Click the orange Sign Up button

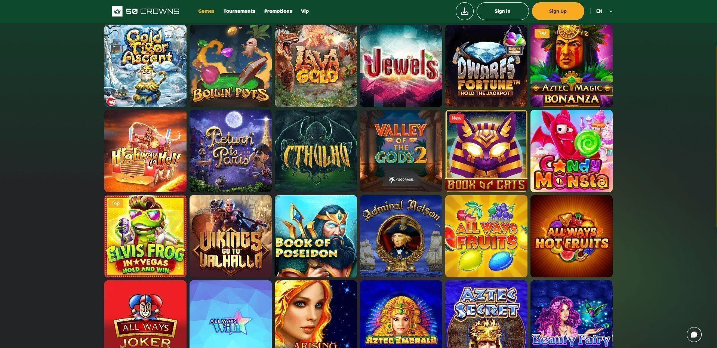558,11
